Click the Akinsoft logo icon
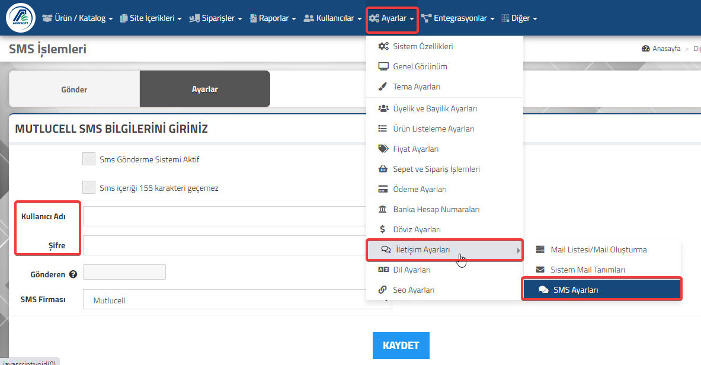The width and height of the screenshot is (701, 365). (x=21, y=18)
